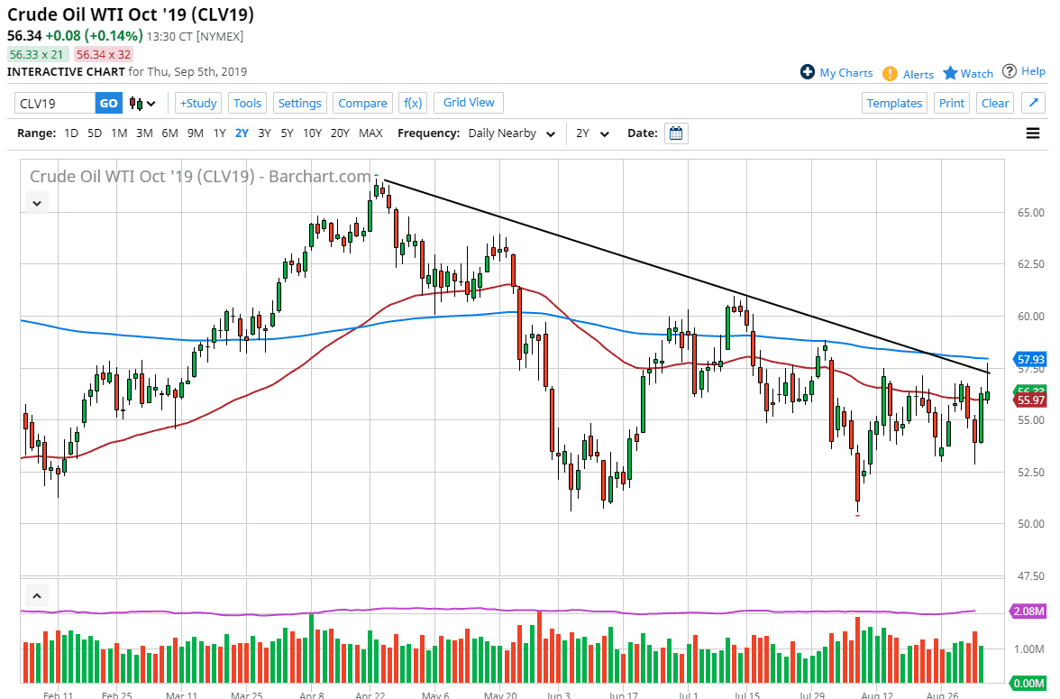Click the blue GO button
The height and width of the screenshot is (699, 1060).
(107, 103)
